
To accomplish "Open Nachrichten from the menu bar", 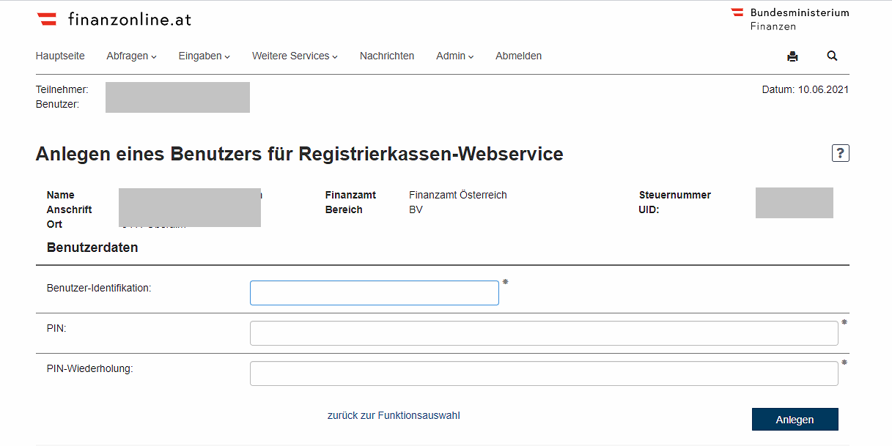I will point(387,56).
